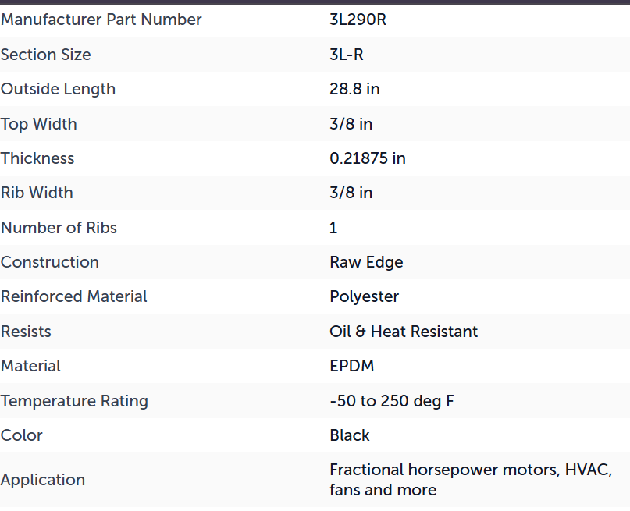Click the Oil & Heat Resistant value
The image size is (630, 511).
pyautogui.click(x=404, y=332)
